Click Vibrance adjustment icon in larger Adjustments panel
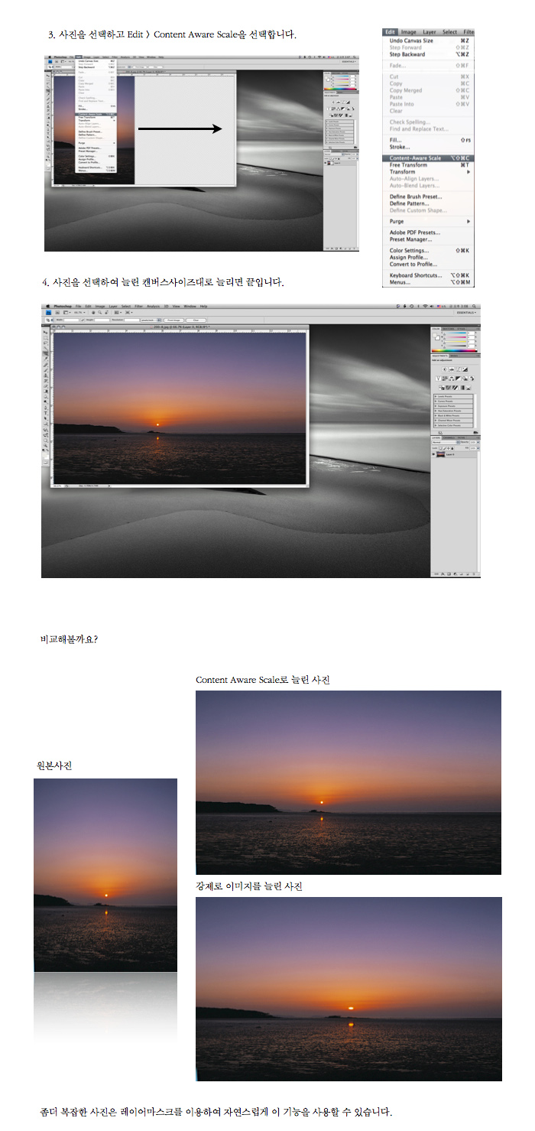535x1131 pixels. coord(438,379)
